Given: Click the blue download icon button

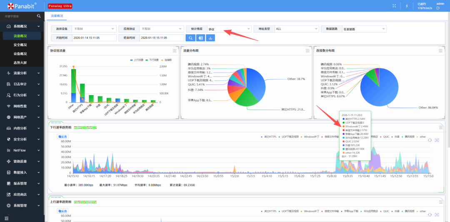Looking at the screenshot, I should (210, 38).
